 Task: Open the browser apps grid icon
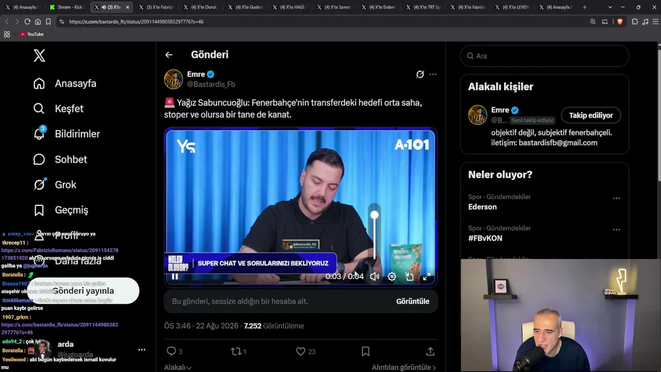click(x=7, y=34)
